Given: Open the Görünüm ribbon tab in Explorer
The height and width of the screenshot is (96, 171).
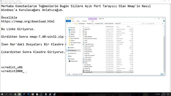Looking at the screenshot, I should tap(84, 21).
